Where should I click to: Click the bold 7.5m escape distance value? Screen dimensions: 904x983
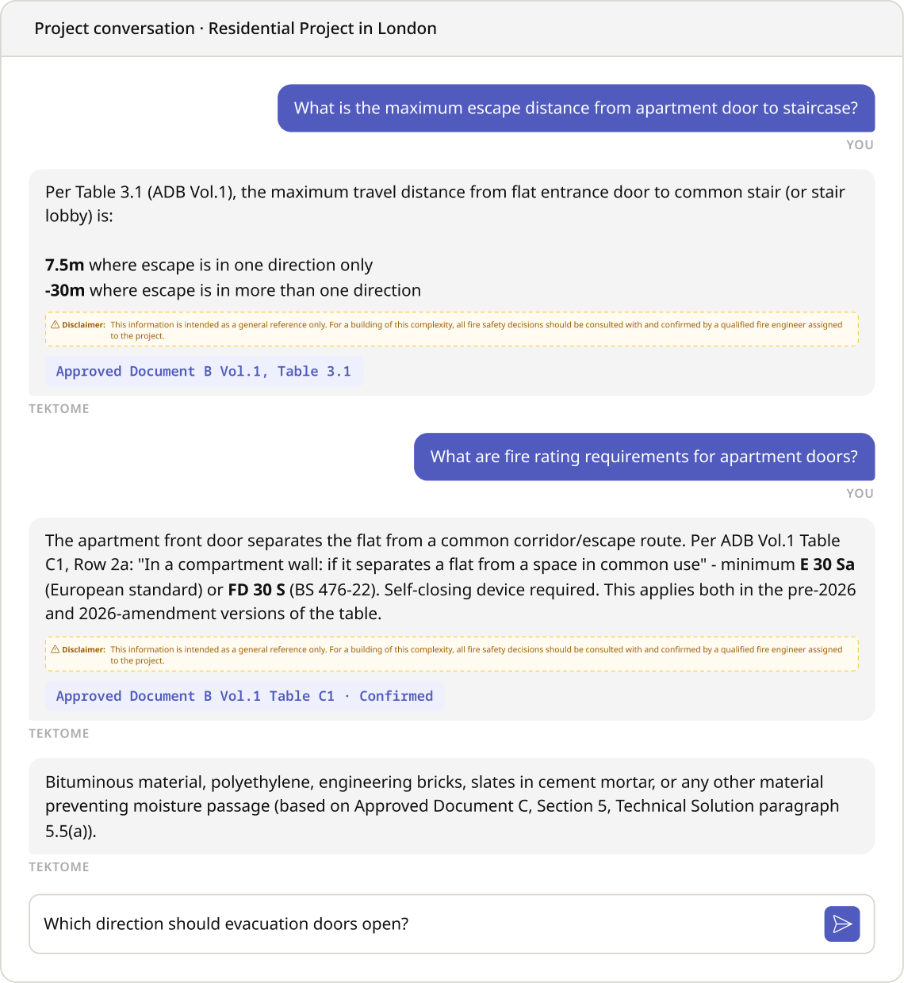[x=64, y=265]
